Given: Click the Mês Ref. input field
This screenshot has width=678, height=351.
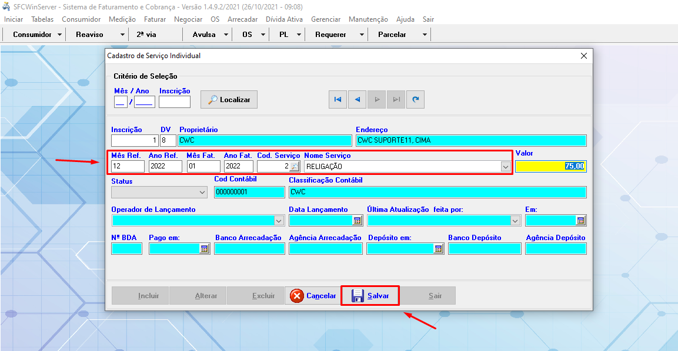Looking at the screenshot, I should tap(128, 167).
